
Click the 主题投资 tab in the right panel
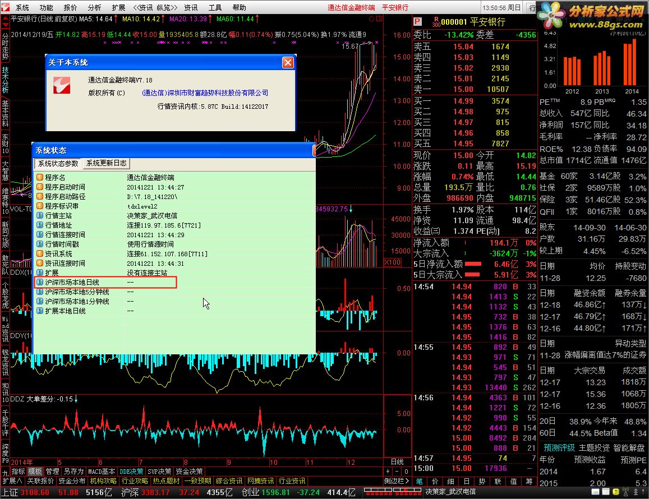point(594,447)
